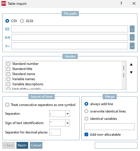Move header item down with arrow
The image size is (140, 151).
[131, 72]
